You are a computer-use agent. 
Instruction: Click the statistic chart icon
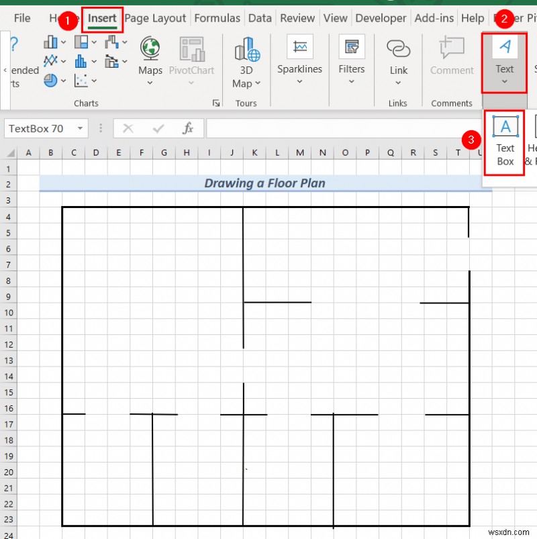coord(81,60)
